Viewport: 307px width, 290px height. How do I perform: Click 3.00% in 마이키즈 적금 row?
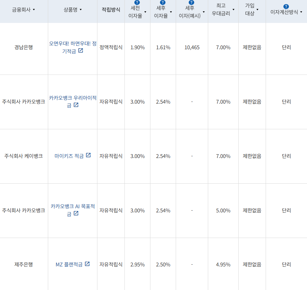(x=137, y=156)
